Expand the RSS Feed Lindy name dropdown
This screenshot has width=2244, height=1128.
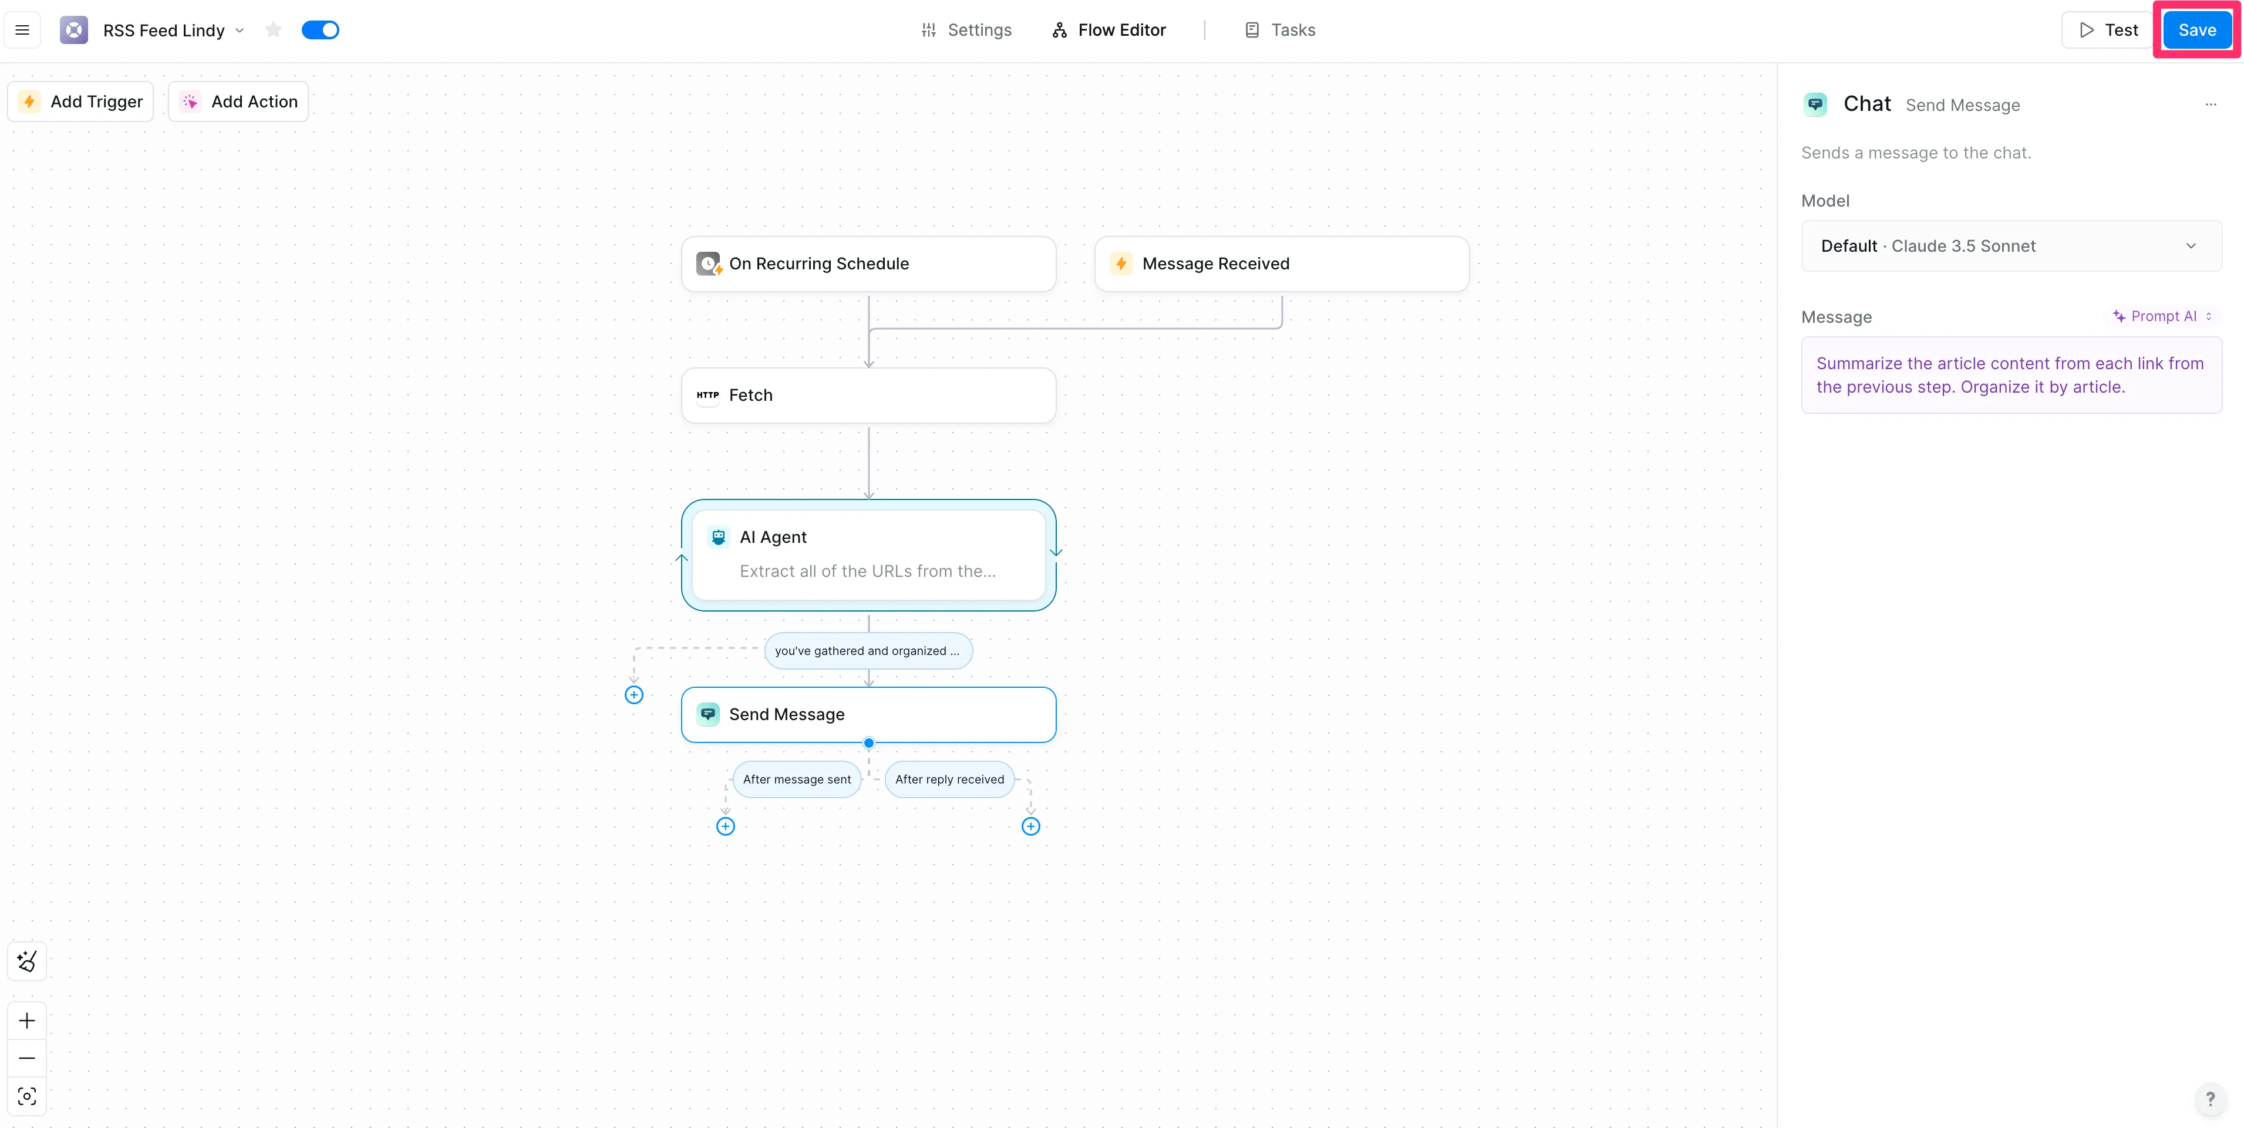point(240,31)
